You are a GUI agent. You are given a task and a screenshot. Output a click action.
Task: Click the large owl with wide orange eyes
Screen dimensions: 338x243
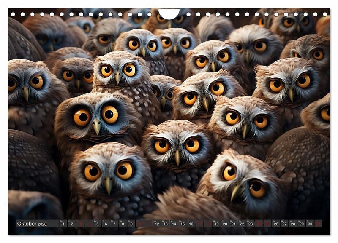(96, 117)
